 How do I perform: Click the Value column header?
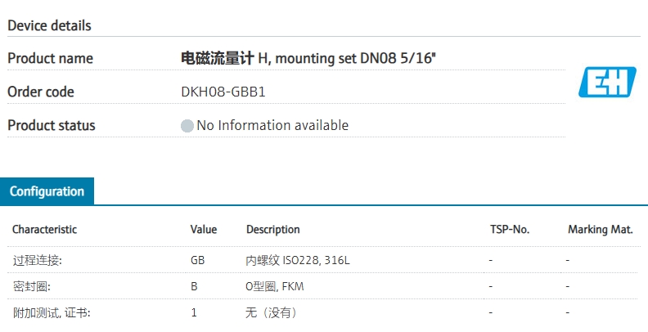pyautogui.click(x=204, y=230)
